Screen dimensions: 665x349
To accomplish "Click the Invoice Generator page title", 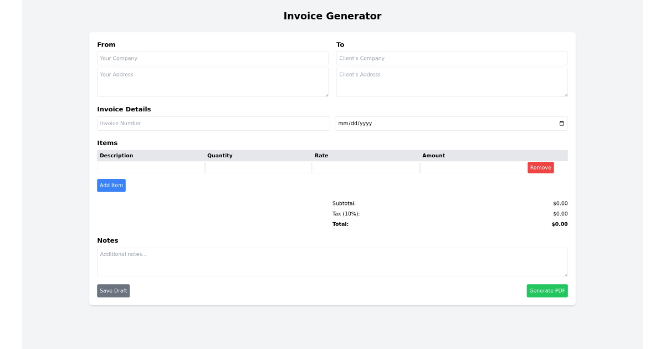I will tap(332, 16).
